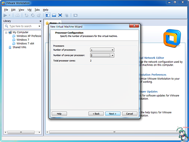Close the New Virtual Machine Wizard dialog
The height and width of the screenshot is (142, 189).
pos(134,26)
